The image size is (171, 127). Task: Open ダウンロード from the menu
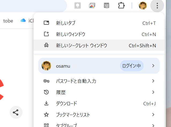click(66, 103)
